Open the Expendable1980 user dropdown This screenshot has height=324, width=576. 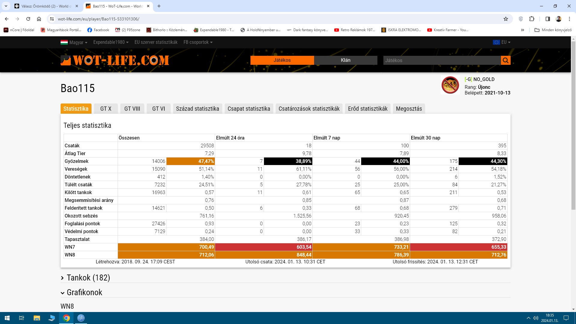pyautogui.click(x=111, y=42)
